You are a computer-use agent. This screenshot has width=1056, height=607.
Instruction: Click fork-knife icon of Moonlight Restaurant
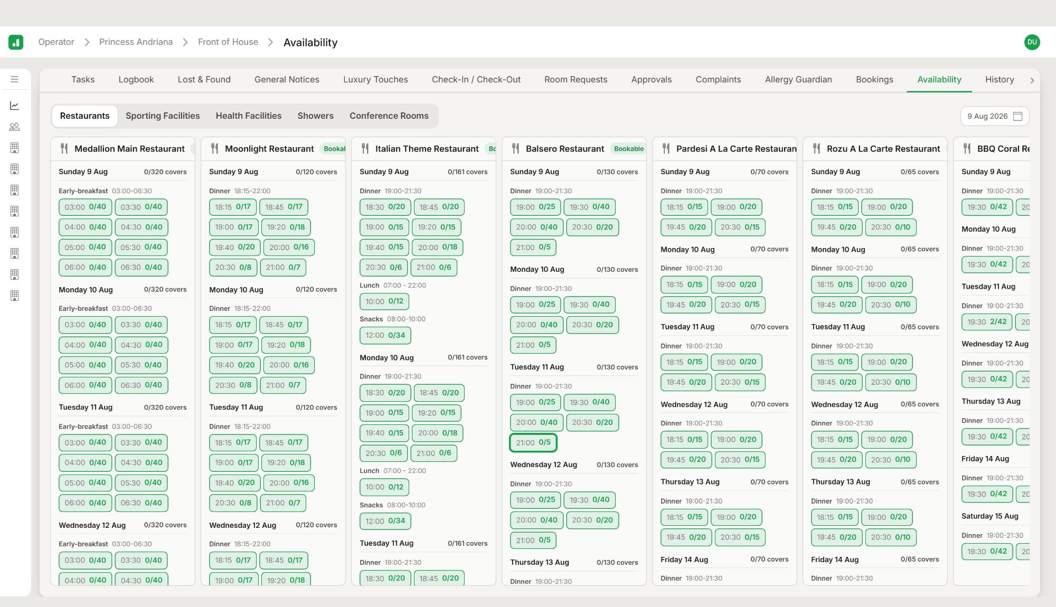click(215, 149)
